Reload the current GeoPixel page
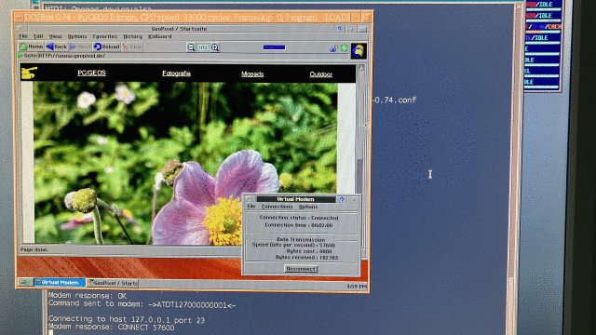 pos(106,47)
